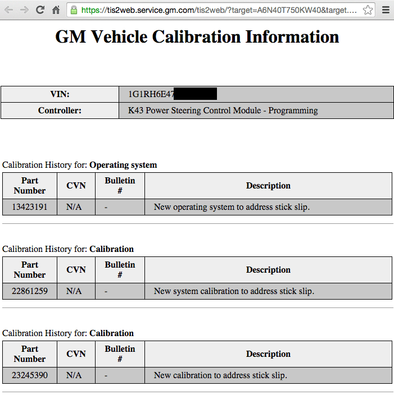Click CVN value in 22861259 row
This screenshot has height=395, width=394.
pyautogui.click(x=74, y=291)
